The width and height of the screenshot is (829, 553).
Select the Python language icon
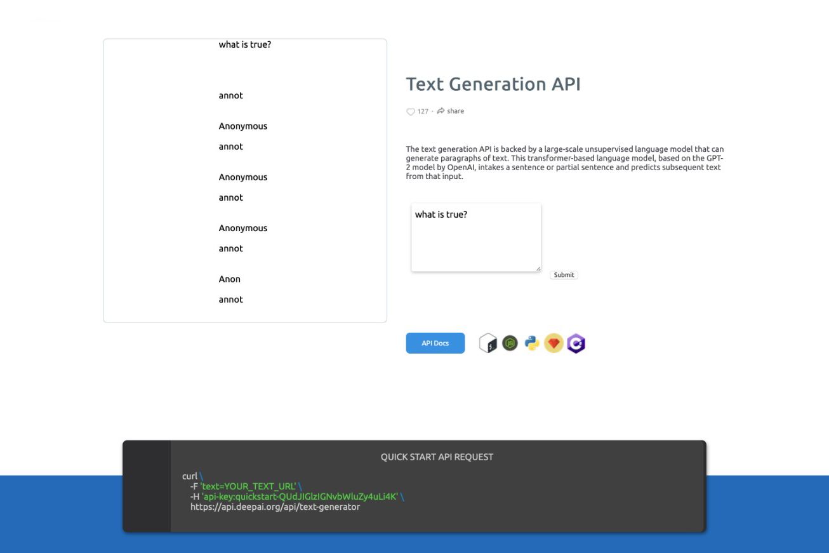point(532,343)
